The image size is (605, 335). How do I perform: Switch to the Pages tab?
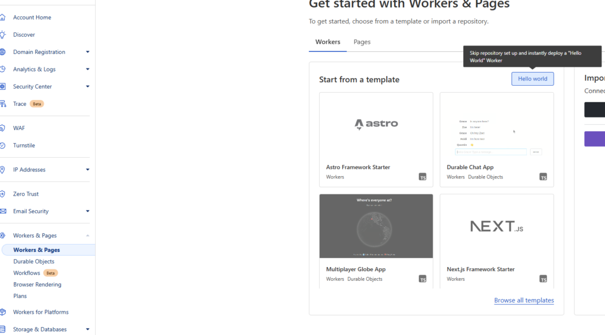(362, 42)
